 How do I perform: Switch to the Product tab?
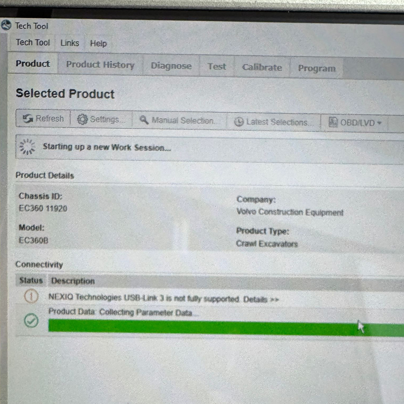[x=33, y=63]
